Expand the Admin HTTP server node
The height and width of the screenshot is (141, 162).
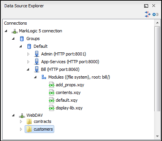(28, 54)
